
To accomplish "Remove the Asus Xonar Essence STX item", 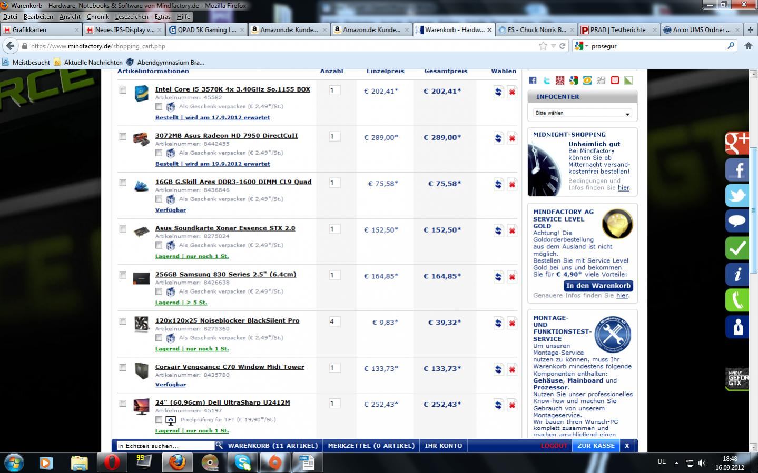I will [511, 231].
